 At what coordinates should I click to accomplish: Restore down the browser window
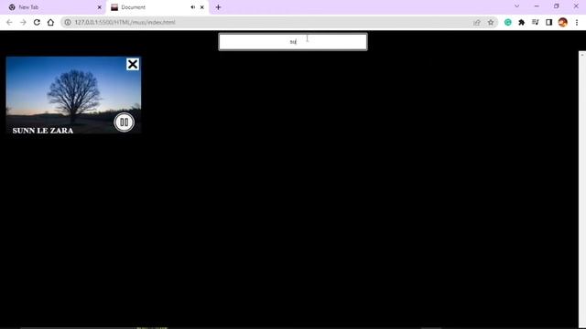557,6
